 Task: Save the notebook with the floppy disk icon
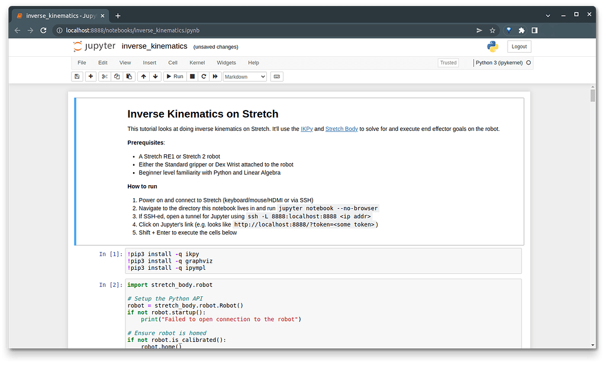pyautogui.click(x=77, y=76)
